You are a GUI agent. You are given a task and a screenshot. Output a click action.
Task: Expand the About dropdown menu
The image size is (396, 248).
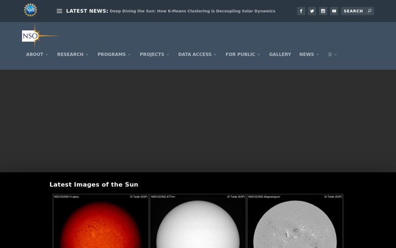pos(37,55)
